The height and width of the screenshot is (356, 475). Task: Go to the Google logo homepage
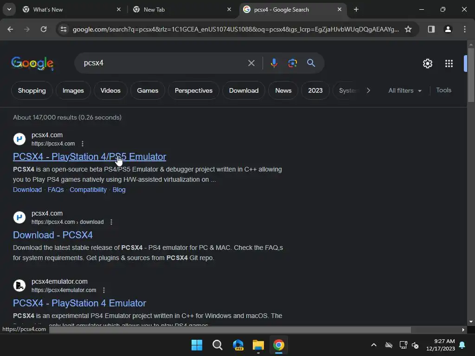click(x=32, y=63)
